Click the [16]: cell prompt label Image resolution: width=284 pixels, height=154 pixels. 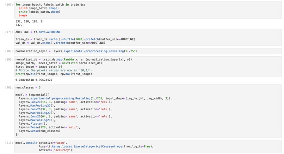(x=9, y=5)
